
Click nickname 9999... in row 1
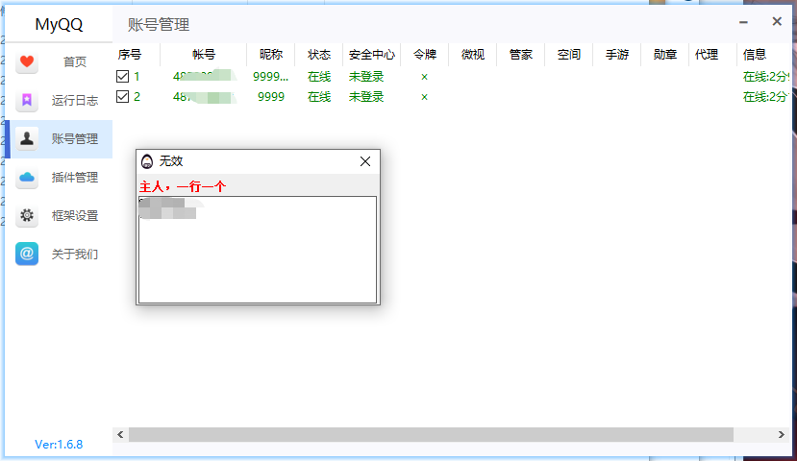point(270,77)
